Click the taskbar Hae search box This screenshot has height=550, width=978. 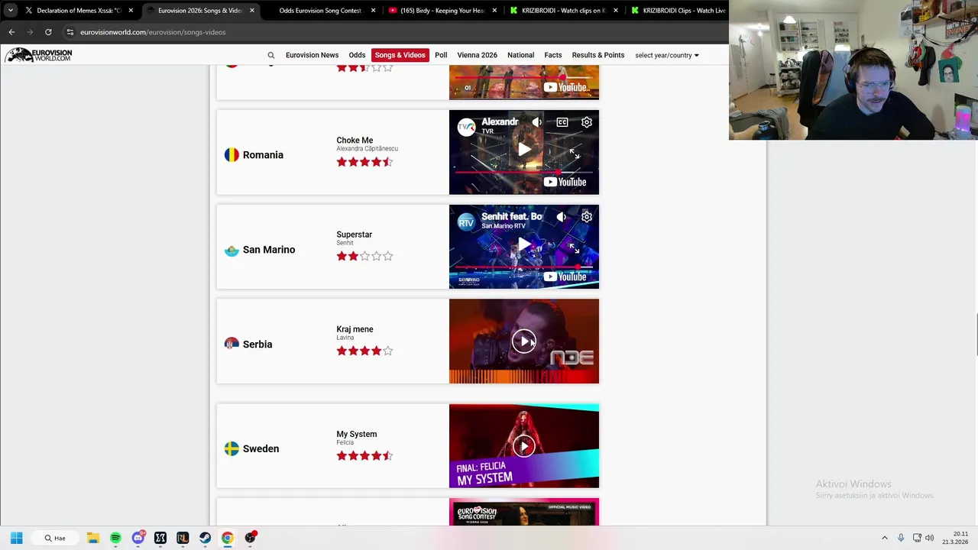tap(57, 538)
